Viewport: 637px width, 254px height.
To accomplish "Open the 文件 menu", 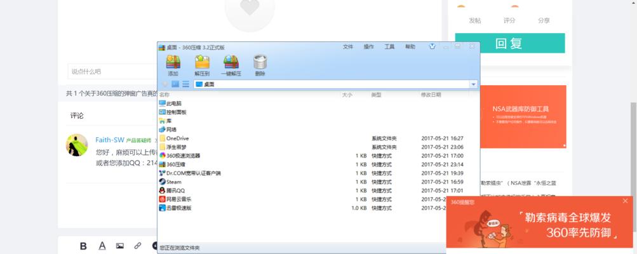I will click(x=348, y=47).
